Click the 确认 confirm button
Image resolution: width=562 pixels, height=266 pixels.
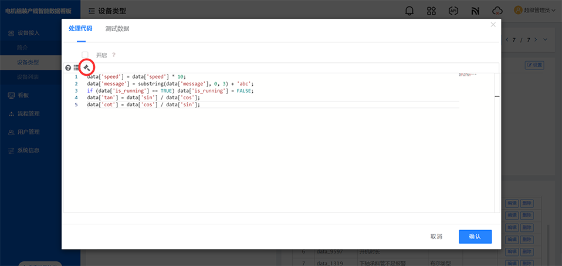coord(475,236)
